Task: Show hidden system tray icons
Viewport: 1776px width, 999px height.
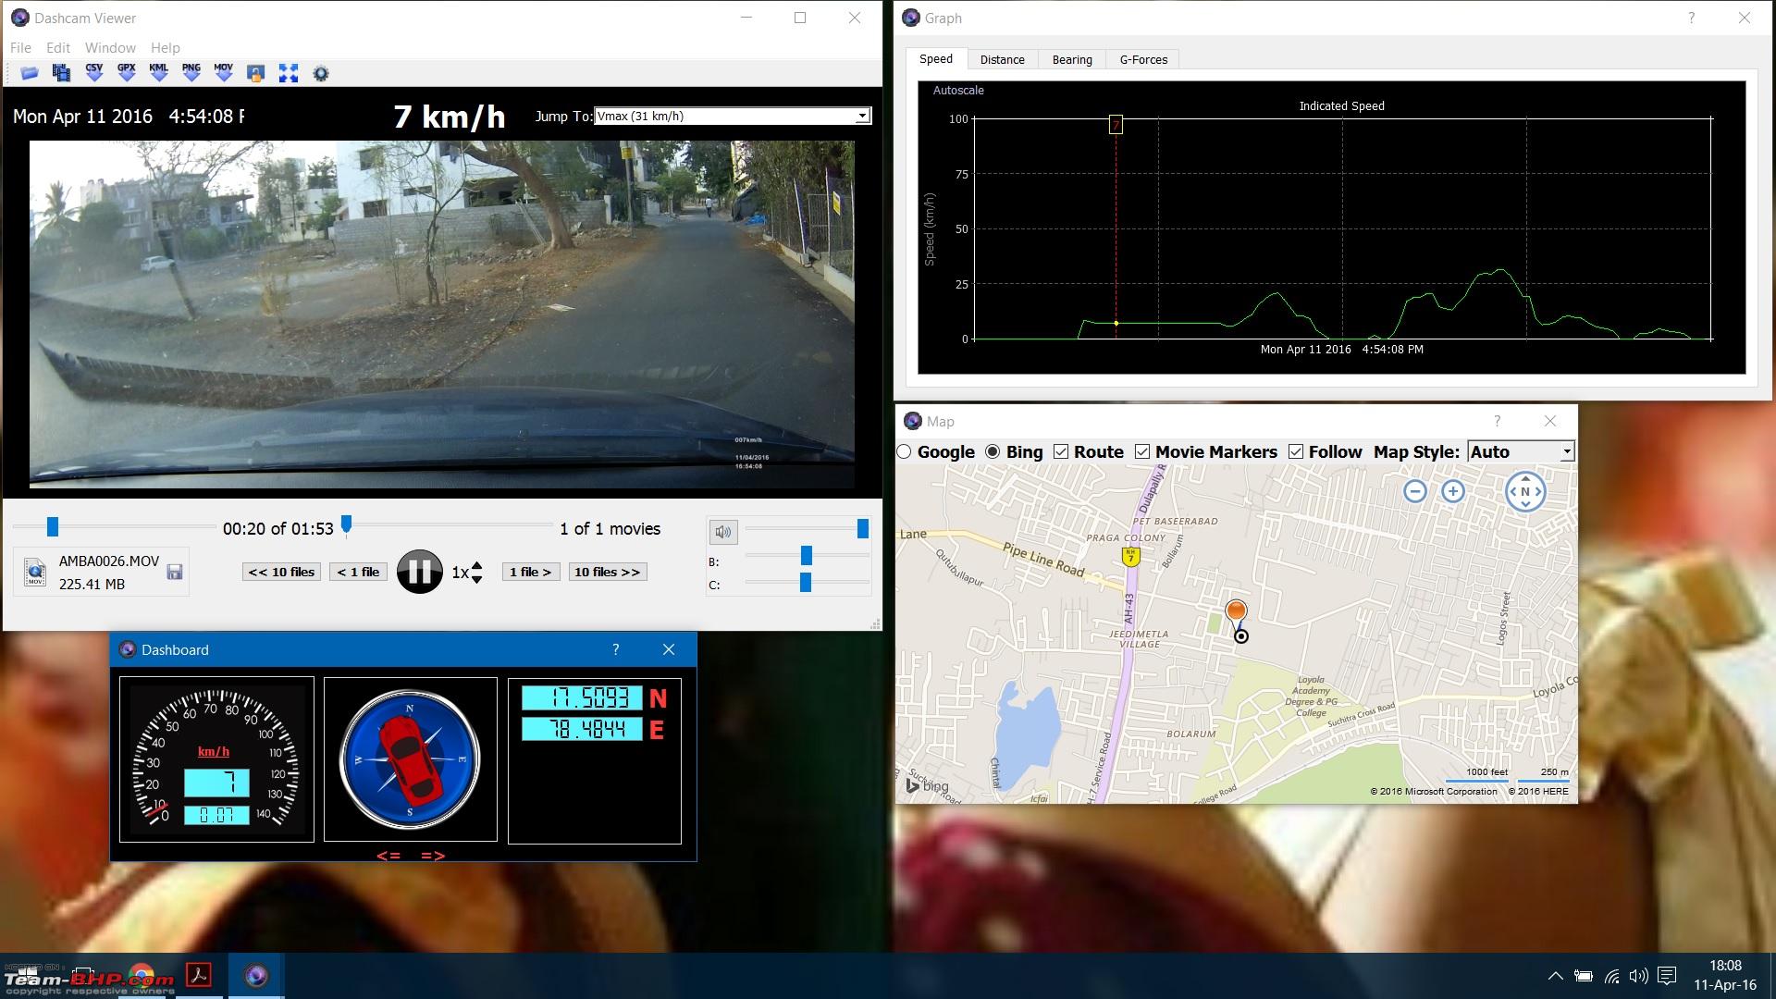Action: (1556, 976)
